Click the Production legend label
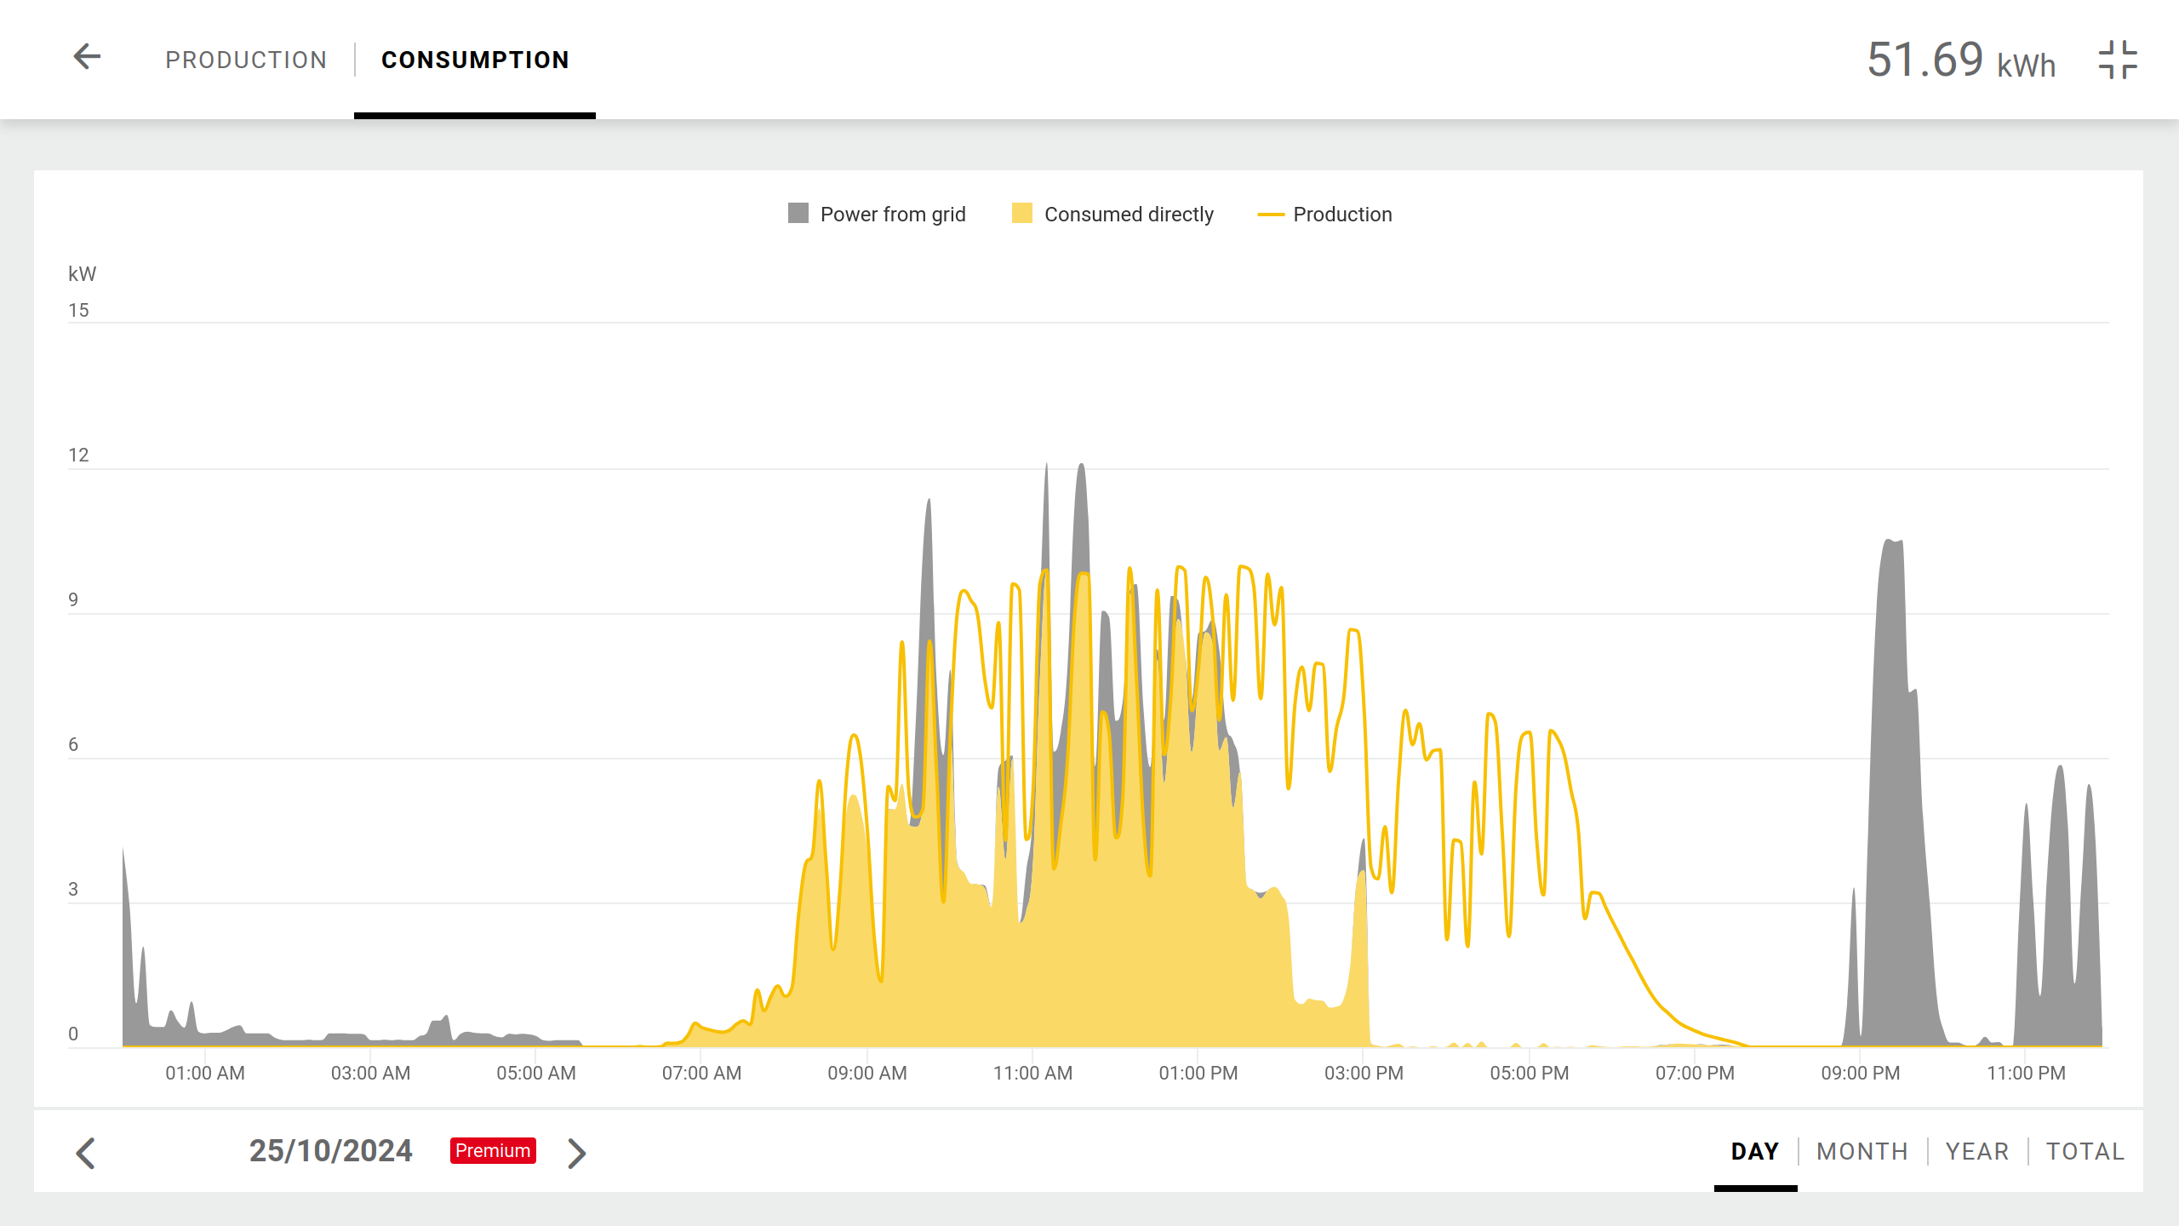2179x1226 pixels. click(x=1342, y=215)
